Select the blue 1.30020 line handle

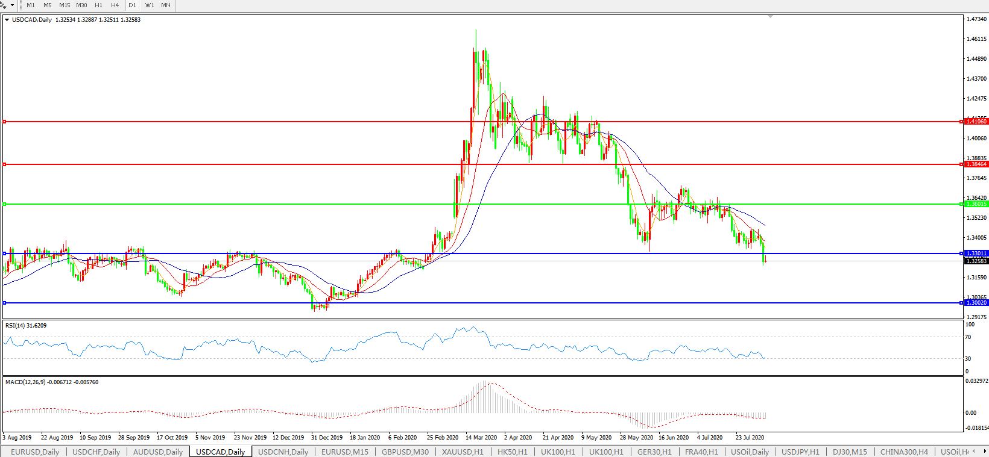[5, 303]
